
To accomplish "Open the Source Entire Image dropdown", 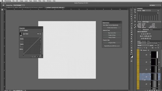I will (152, 22).
